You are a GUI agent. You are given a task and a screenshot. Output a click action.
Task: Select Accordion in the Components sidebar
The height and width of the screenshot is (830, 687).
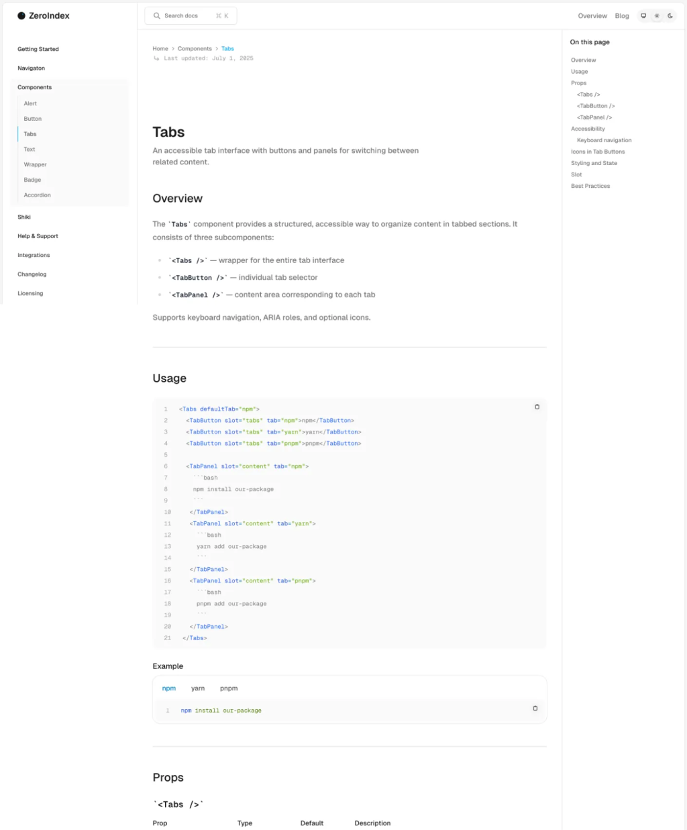pos(37,195)
